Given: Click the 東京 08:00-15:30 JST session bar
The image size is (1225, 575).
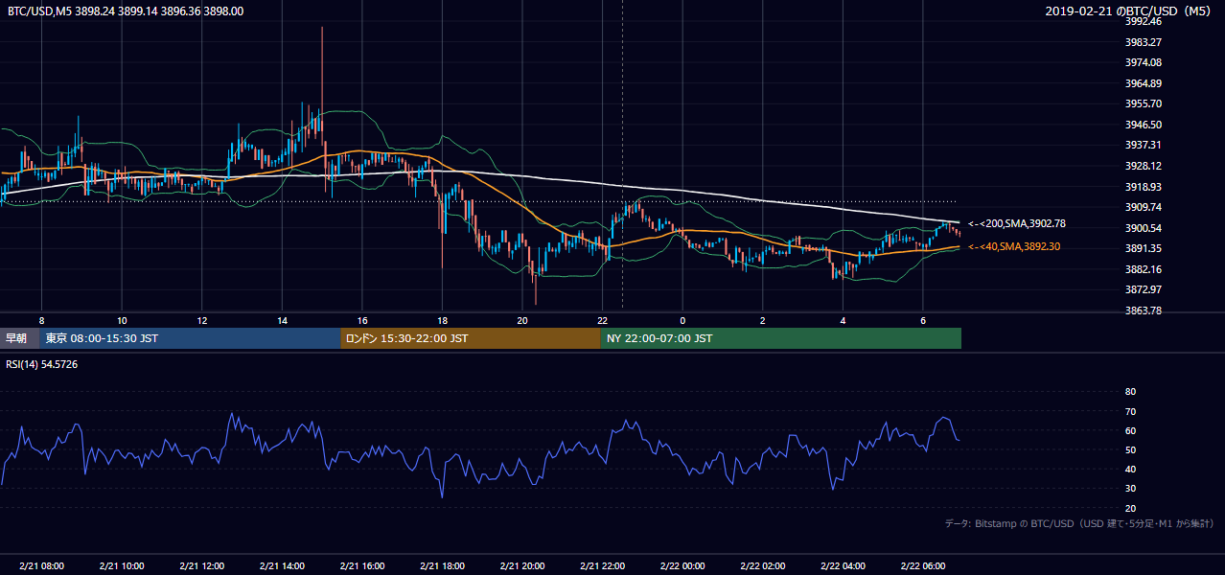Looking at the screenshot, I should (190, 338).
